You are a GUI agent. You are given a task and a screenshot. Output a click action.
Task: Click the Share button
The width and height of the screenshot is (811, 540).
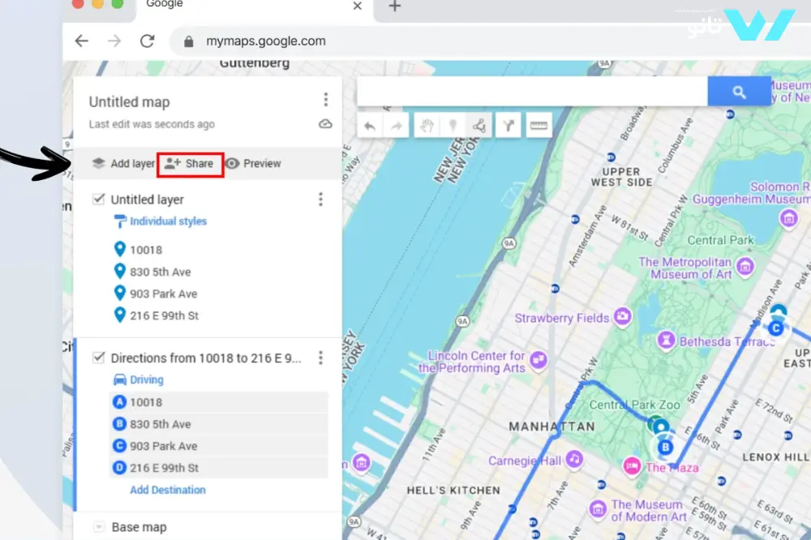(x=190, y=163)
